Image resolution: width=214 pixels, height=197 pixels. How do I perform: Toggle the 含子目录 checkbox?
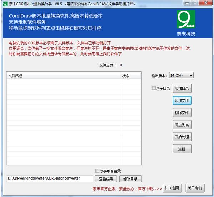coord(153,88)
